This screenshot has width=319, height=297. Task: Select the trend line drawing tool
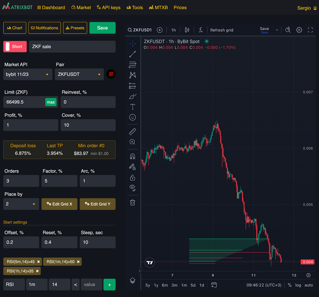[x=133, y=54]
